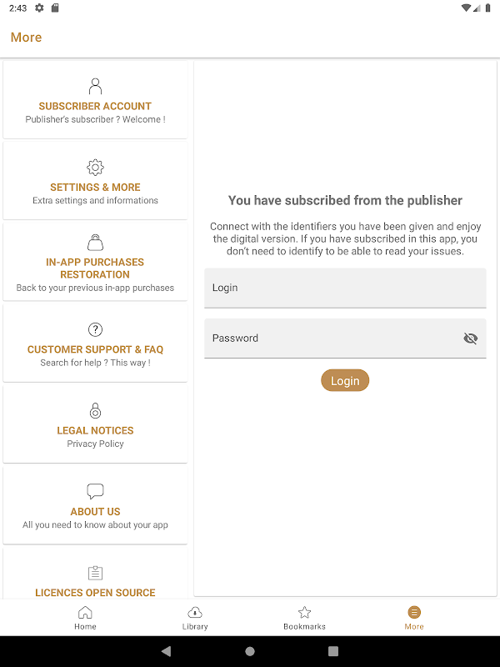This screenshot has width=500, height=667.
Task: Select the More tab in the bottom bar
Action: [x=414, y=618]
